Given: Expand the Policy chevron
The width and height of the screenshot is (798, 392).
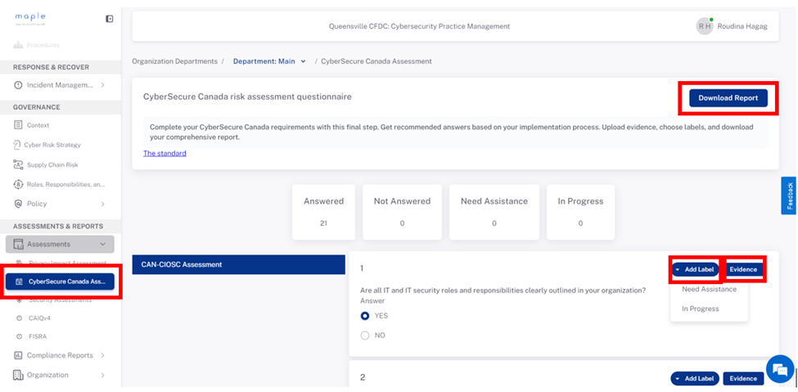Looking at the screenshot, I should [x=102, y=204].
